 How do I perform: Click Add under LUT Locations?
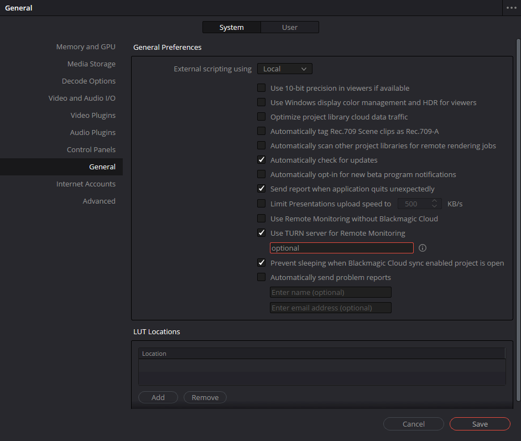coord(158,397)
